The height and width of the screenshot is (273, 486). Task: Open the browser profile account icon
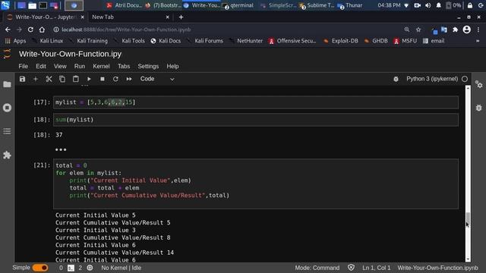[x=467, y=30]
